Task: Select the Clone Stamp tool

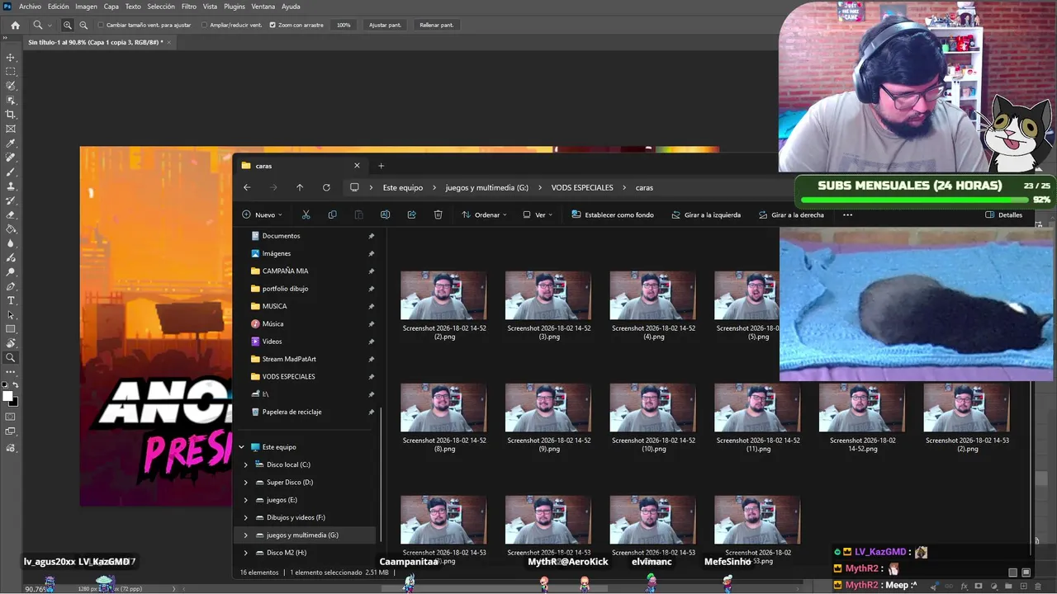Action: pos(11,186)
